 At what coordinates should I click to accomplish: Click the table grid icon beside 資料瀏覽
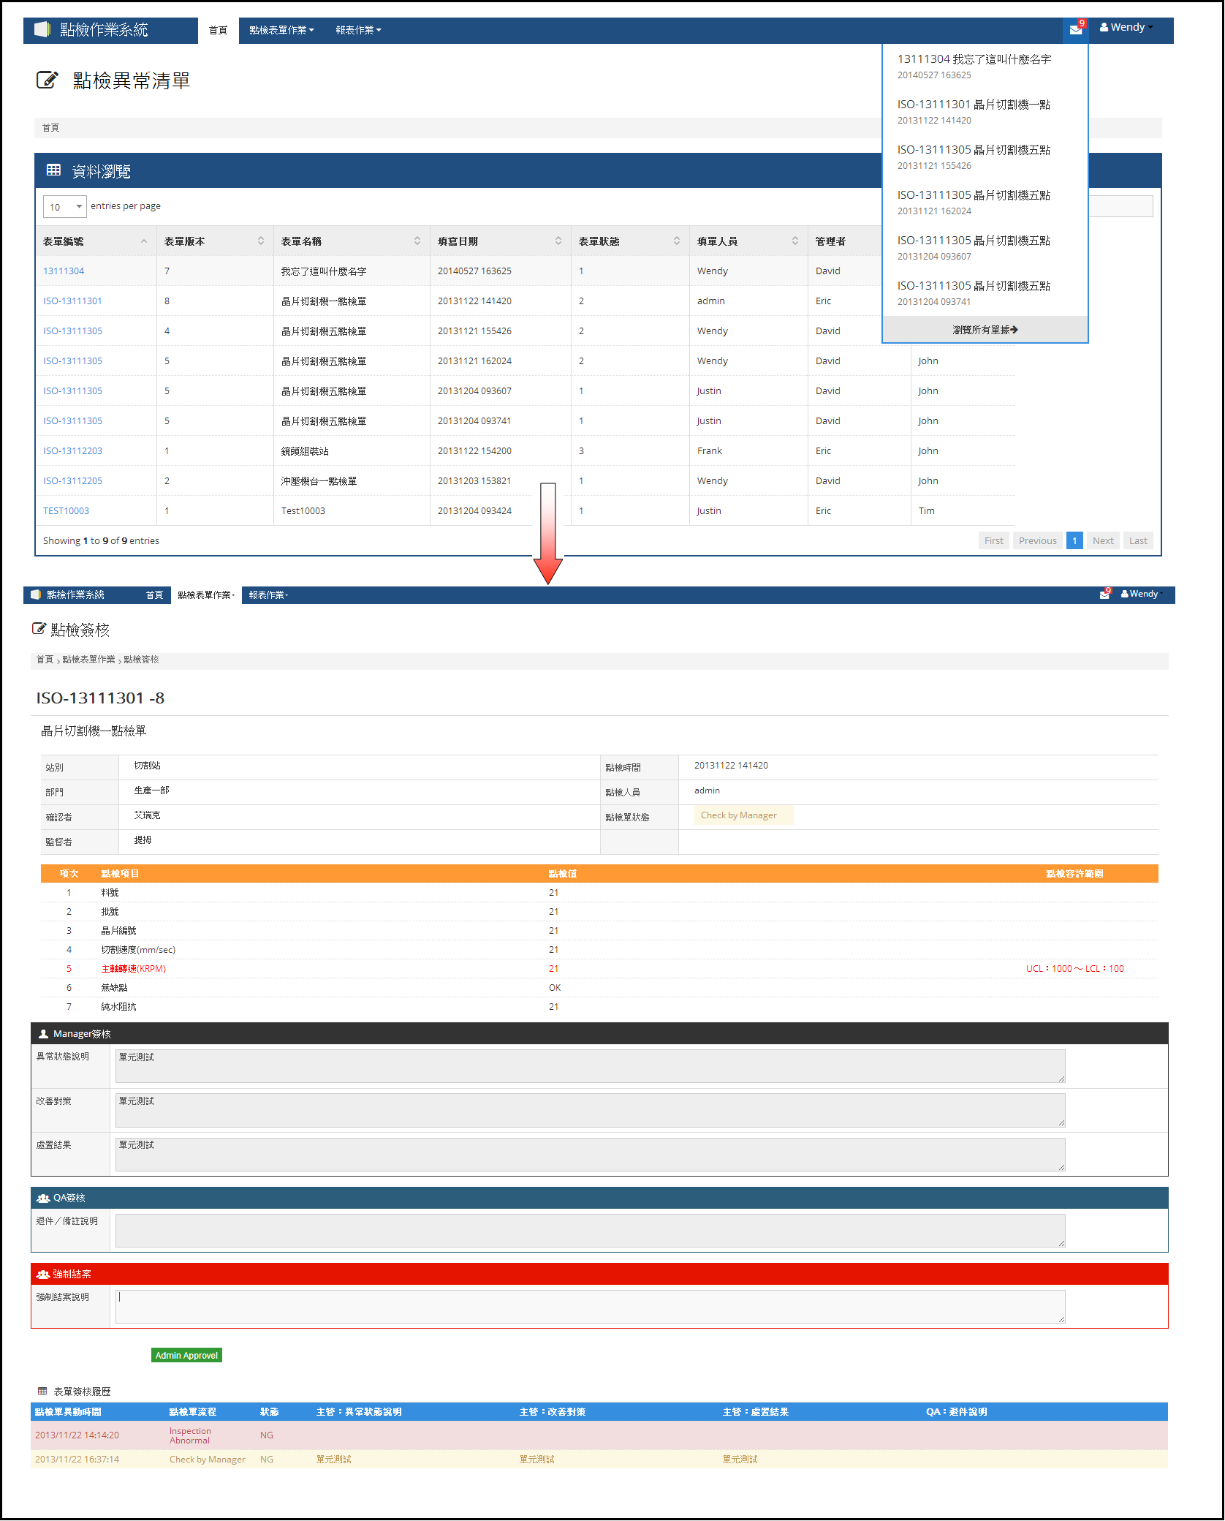pyautogui.click(x=53, y=170)
